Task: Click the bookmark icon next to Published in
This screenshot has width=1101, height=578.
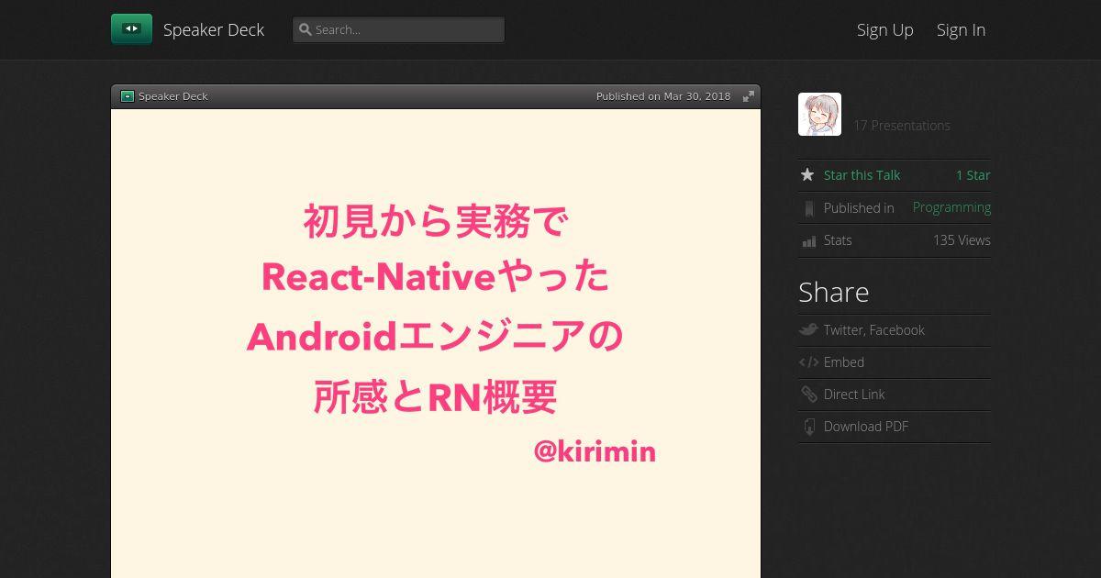Action: coord(808,208)
